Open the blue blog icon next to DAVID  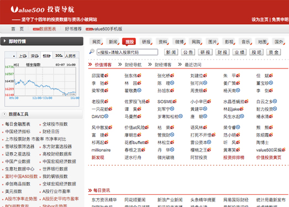tap(106, 116)
